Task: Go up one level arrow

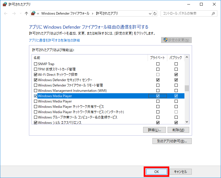Action: point(26,13)
